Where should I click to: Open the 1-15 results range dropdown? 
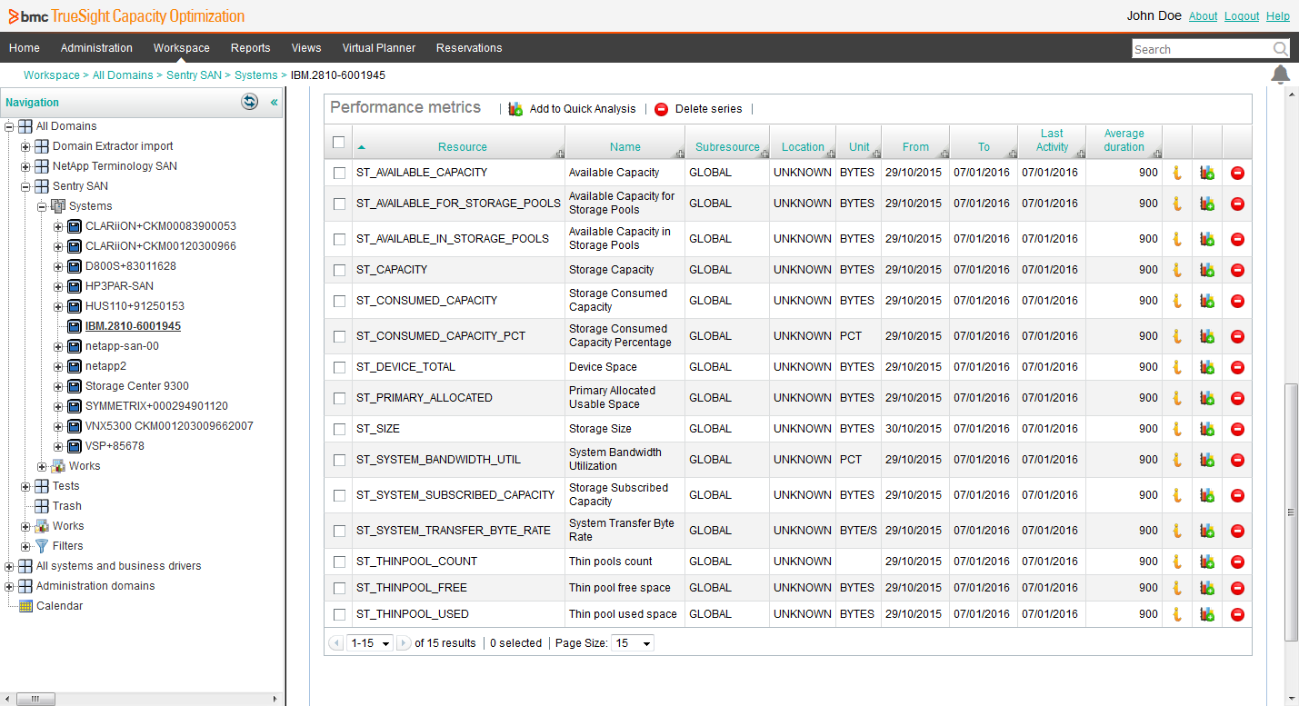(x=370, y=643)
